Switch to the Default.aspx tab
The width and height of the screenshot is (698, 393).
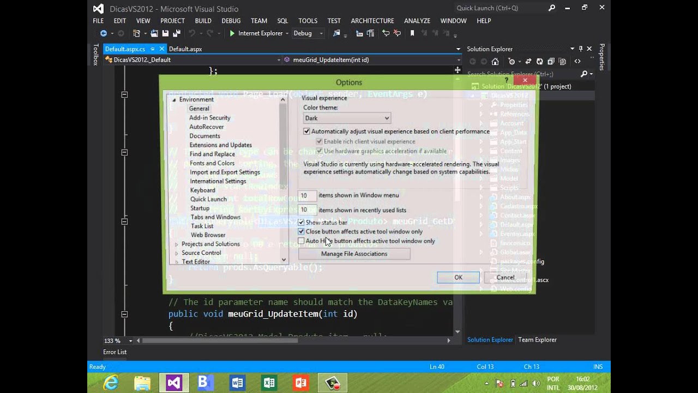185,49
